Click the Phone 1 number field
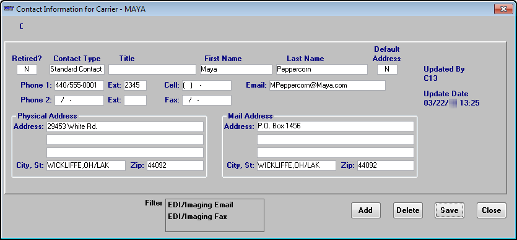 pos(79,86)
